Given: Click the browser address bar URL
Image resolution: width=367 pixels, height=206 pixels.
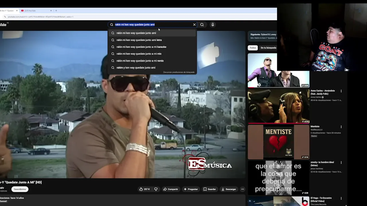Looking at the screenshot, I should coord(40,17).
